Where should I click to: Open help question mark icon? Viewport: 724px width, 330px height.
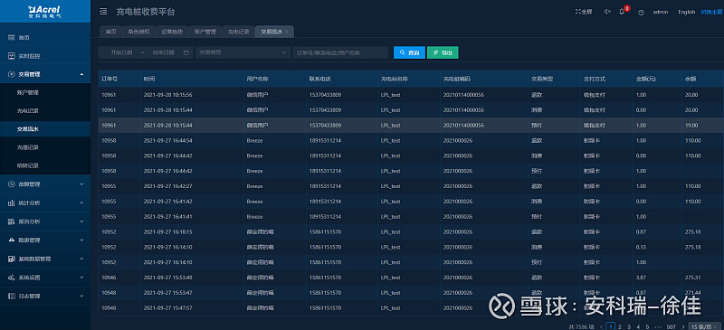coord(641,13)
